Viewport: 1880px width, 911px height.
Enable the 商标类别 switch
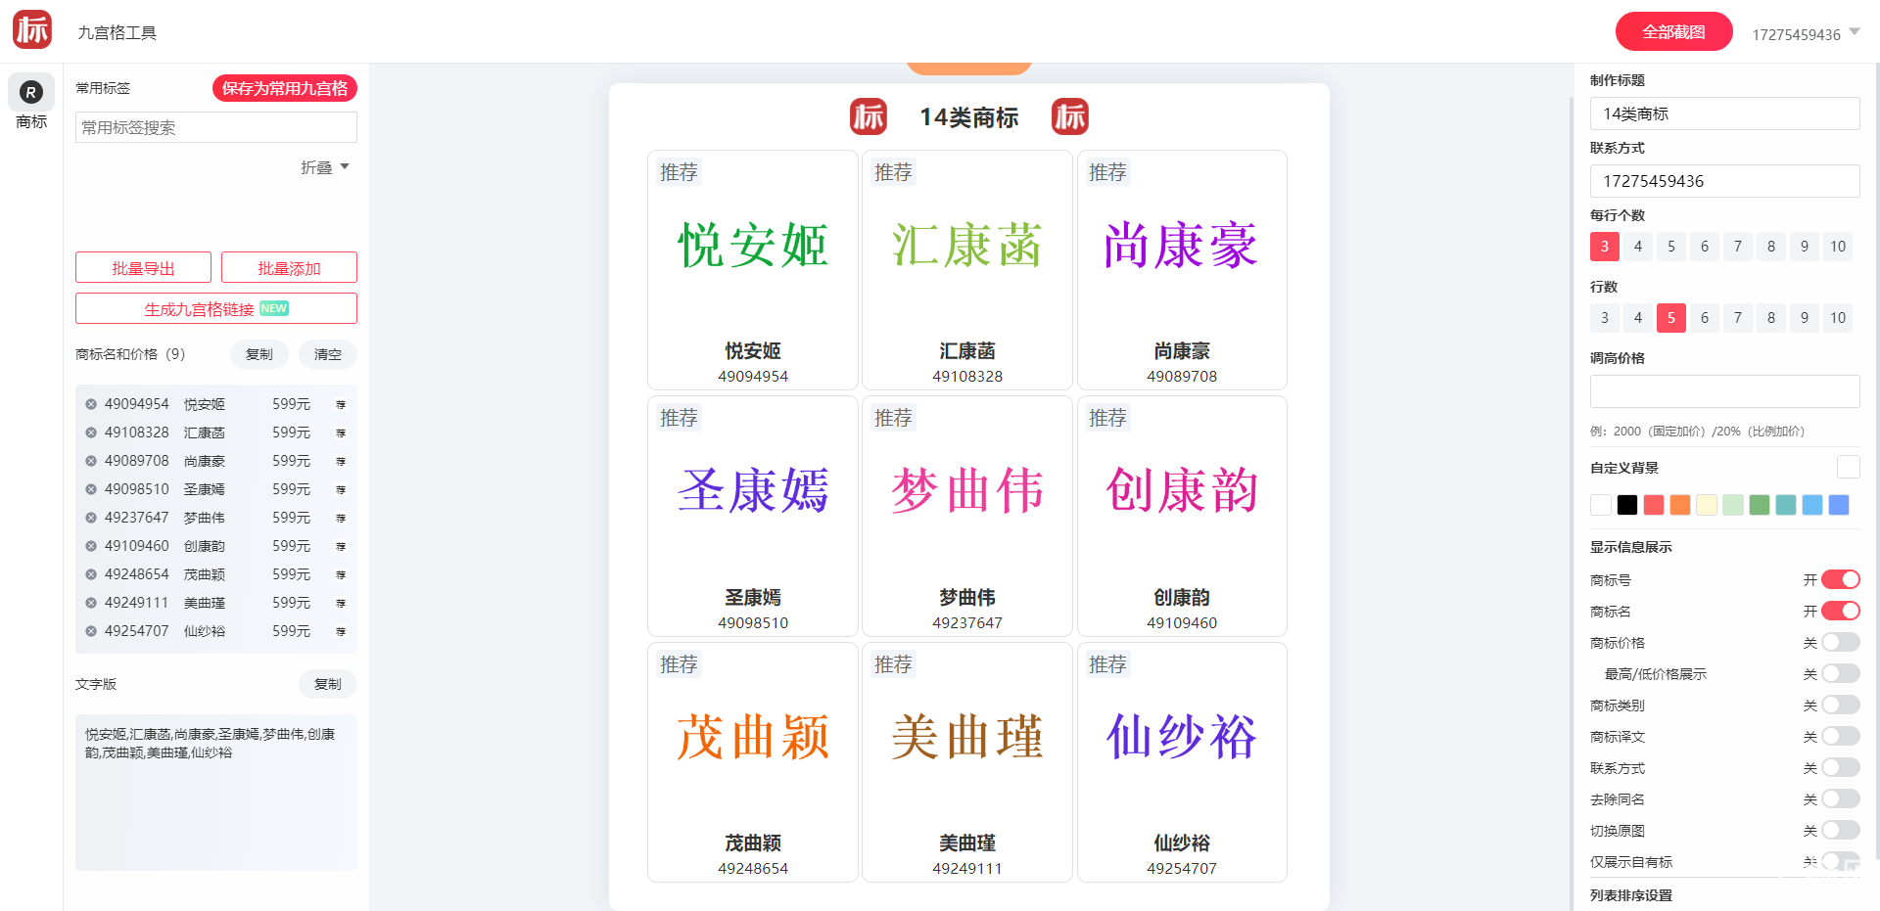click(x=1840, y=705)
